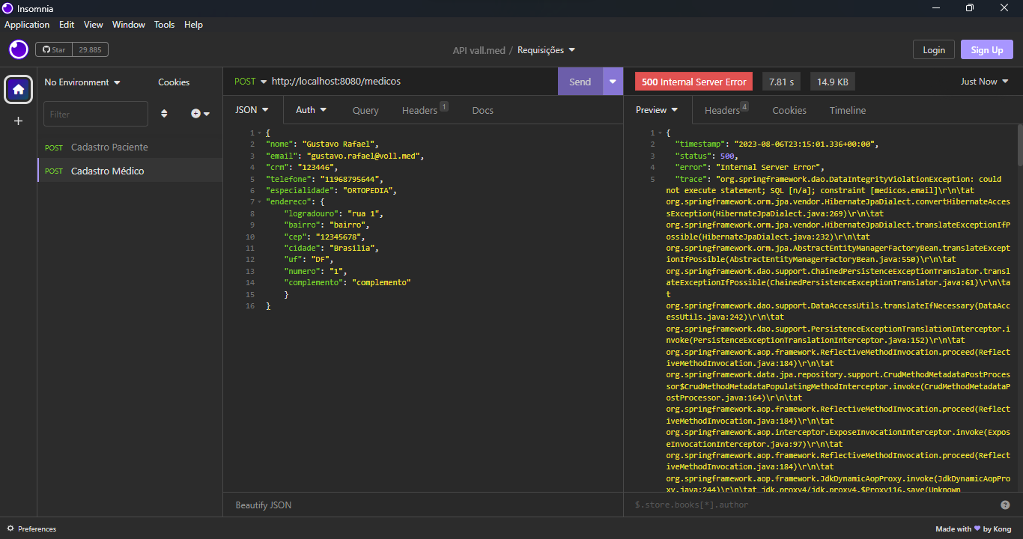Click the 500 Internal Server Error badge
Image resolution: width=1023 pixels, height=539 pixels.
tap(693, 82)
